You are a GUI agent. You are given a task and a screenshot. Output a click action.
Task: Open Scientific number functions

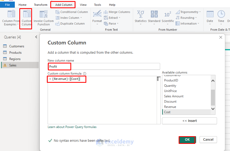[168, 17]
